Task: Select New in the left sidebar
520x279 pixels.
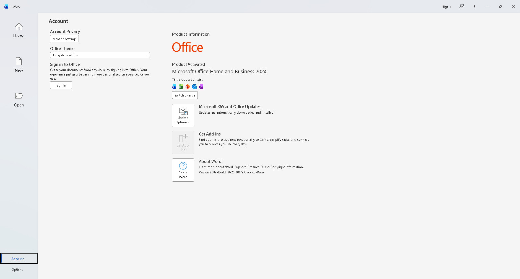Action: (x=19, y=65)
